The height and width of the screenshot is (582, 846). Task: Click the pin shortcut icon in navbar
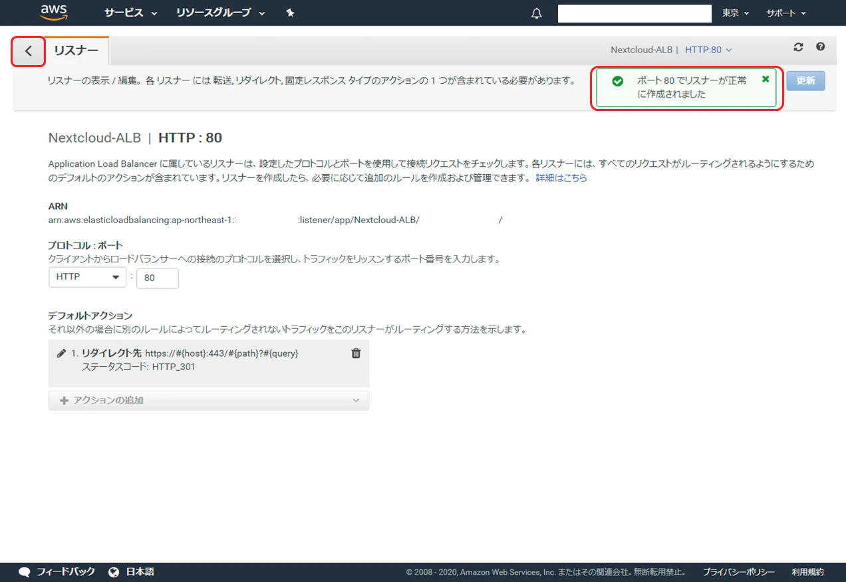tap(290, 13)
